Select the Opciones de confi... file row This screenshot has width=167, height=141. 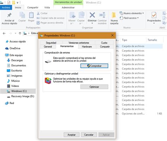pyautogui.click(x=139, y=114)
